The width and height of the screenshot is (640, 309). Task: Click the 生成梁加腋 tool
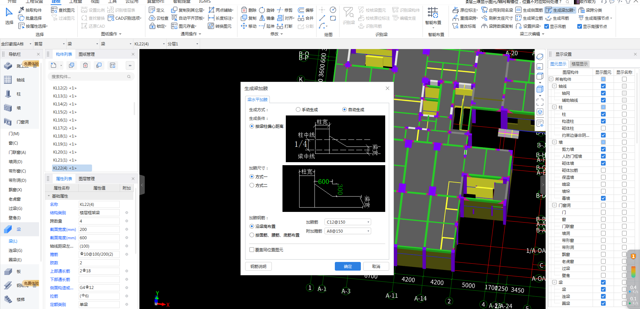[560, 10]
